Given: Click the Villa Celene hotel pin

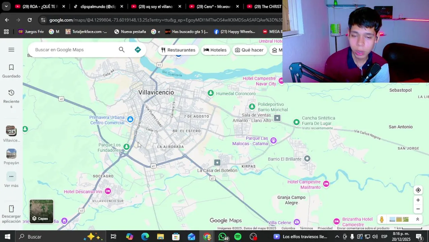Looking at the screenshot, I should tap(296, 222).
